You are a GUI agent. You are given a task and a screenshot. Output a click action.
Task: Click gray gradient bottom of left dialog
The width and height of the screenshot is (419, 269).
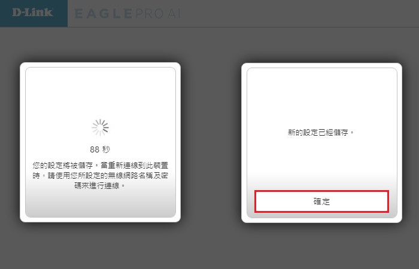[100, 204]
